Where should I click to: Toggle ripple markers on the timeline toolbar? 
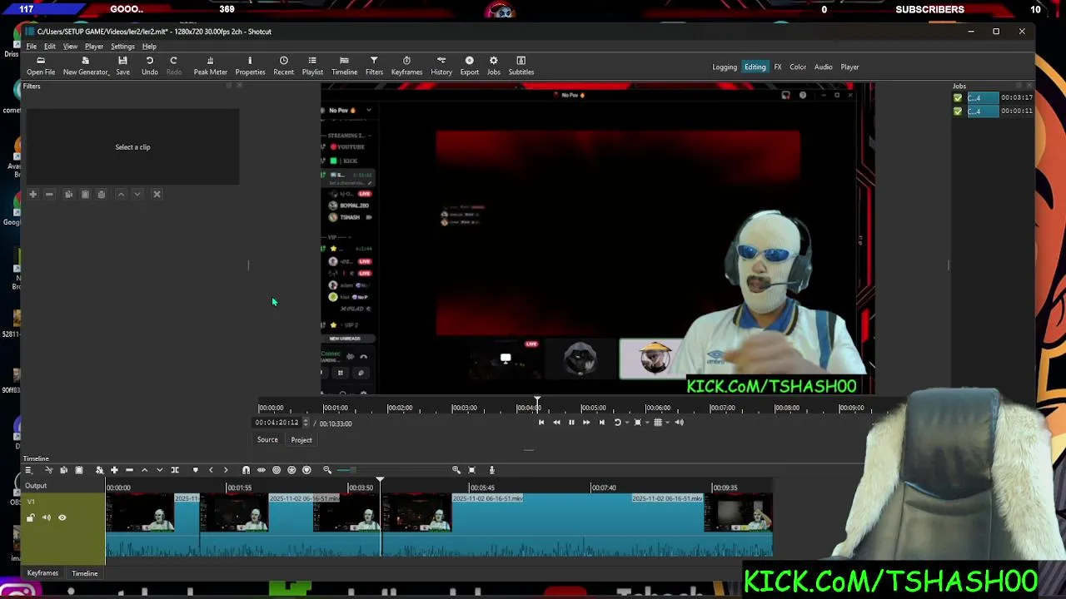point(306,470)
